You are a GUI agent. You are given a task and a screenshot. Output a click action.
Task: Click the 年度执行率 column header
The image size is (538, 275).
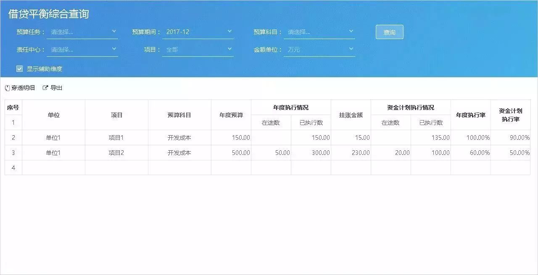[x=470, y=115]
